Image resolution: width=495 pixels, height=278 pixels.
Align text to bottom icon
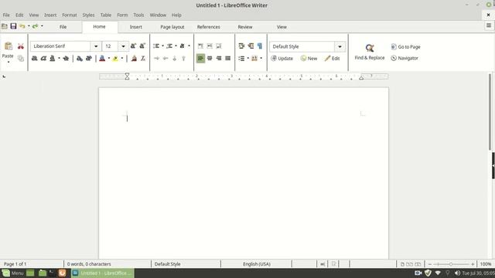pyautogui.click(x=219, y=46)
